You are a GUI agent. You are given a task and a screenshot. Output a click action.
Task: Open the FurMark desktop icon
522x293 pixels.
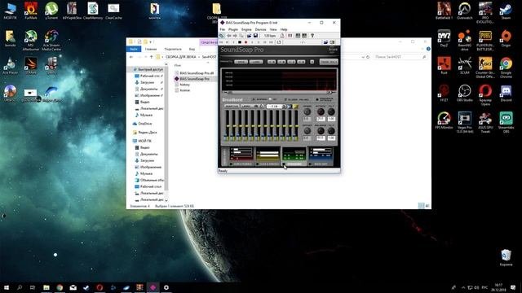[31, 11]
